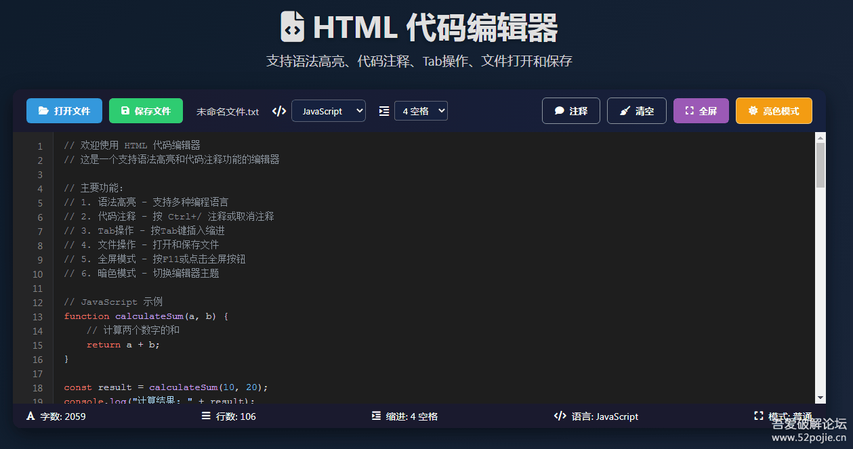Viewport: 853px width, 449px height.
Task: Click the file name 未命名文件.txt
Action: click(228, 112)
